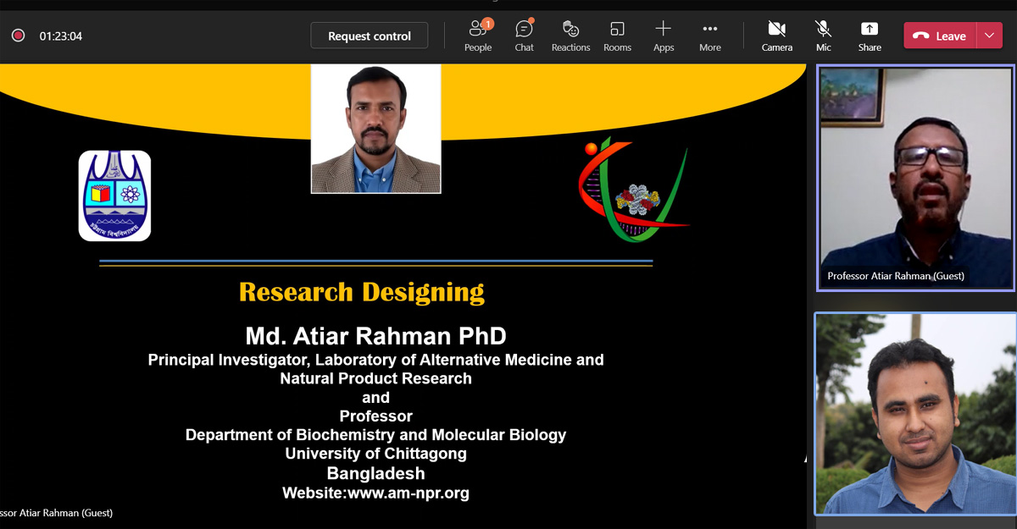Click the DNA helix logo on slide
The width and height of the screenshot is (1017, 529).
pos(633,190)
